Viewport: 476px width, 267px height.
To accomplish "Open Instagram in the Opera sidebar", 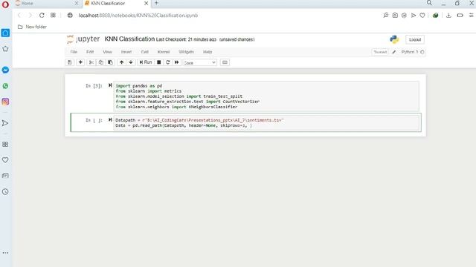I will click(x=5, y=102).
